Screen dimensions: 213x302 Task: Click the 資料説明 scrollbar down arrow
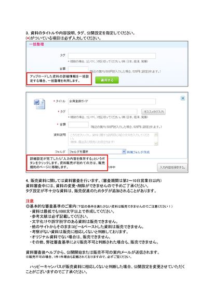coord(156,144)
